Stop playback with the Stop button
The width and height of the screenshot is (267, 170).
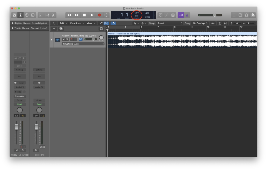[x=84, y=15]
